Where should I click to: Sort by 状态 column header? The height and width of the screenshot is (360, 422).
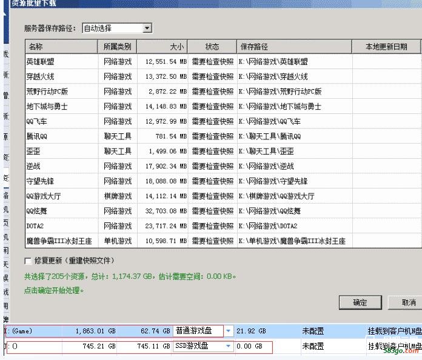[212, 47]
